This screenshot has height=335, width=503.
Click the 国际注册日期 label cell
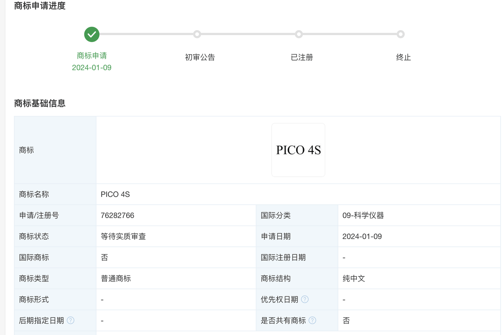[297, 257]
